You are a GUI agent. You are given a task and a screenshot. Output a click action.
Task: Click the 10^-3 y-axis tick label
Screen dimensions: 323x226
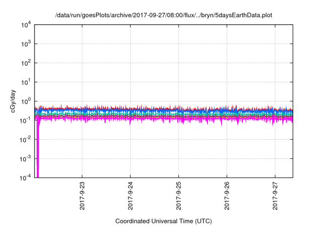click(25, 159)
